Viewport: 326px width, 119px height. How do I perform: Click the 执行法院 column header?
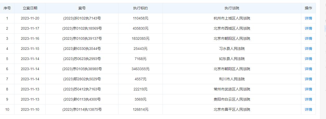pyautogui.click(x=232, y=8)
